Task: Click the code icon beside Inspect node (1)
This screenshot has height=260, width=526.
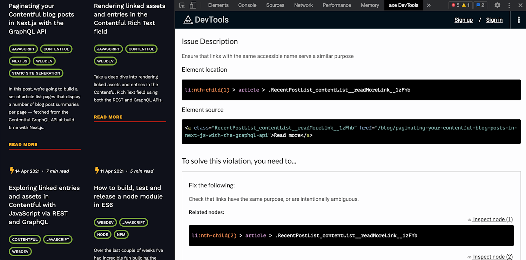Action: [470, 219]
